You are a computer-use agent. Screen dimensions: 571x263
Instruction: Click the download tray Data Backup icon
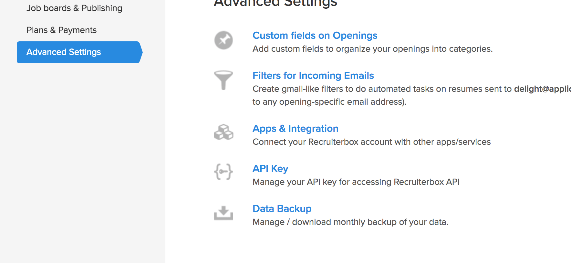(x=223, y=213)
